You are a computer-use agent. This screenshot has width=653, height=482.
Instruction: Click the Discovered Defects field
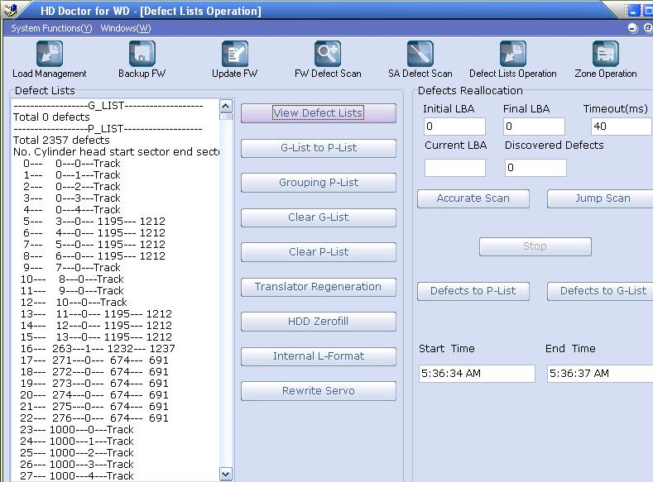[535, 168]
